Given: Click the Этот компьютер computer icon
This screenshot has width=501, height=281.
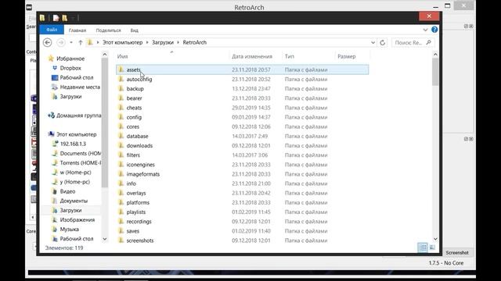Looking at the screenshot, I should click(51, 134).
